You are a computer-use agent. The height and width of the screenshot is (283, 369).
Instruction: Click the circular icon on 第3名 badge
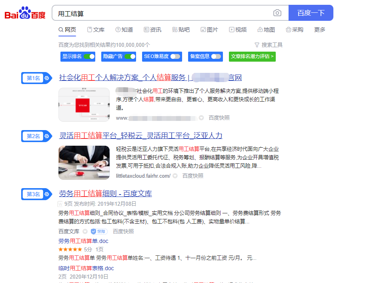pyautogui.click(x=46, y=194)
